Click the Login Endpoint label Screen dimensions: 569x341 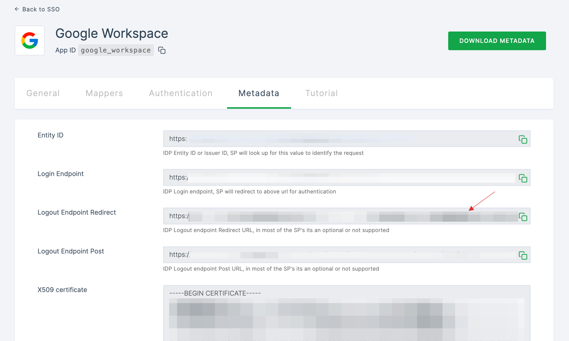(61, 174)
